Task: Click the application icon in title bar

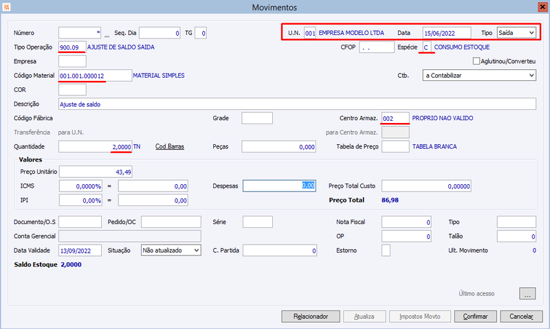Action: click(6, 7)
